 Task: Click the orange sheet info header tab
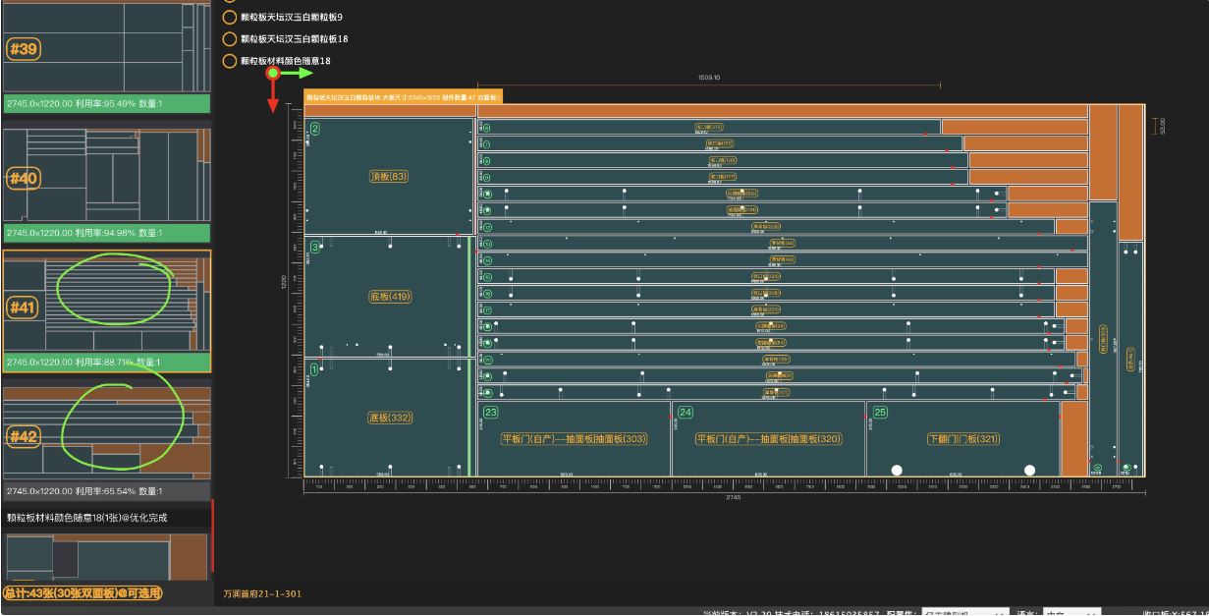(404, 97)
